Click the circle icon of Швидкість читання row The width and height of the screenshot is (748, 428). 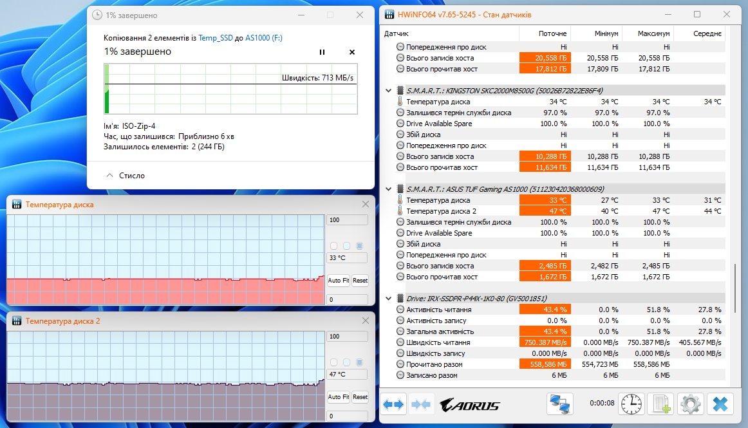point(400,342)
